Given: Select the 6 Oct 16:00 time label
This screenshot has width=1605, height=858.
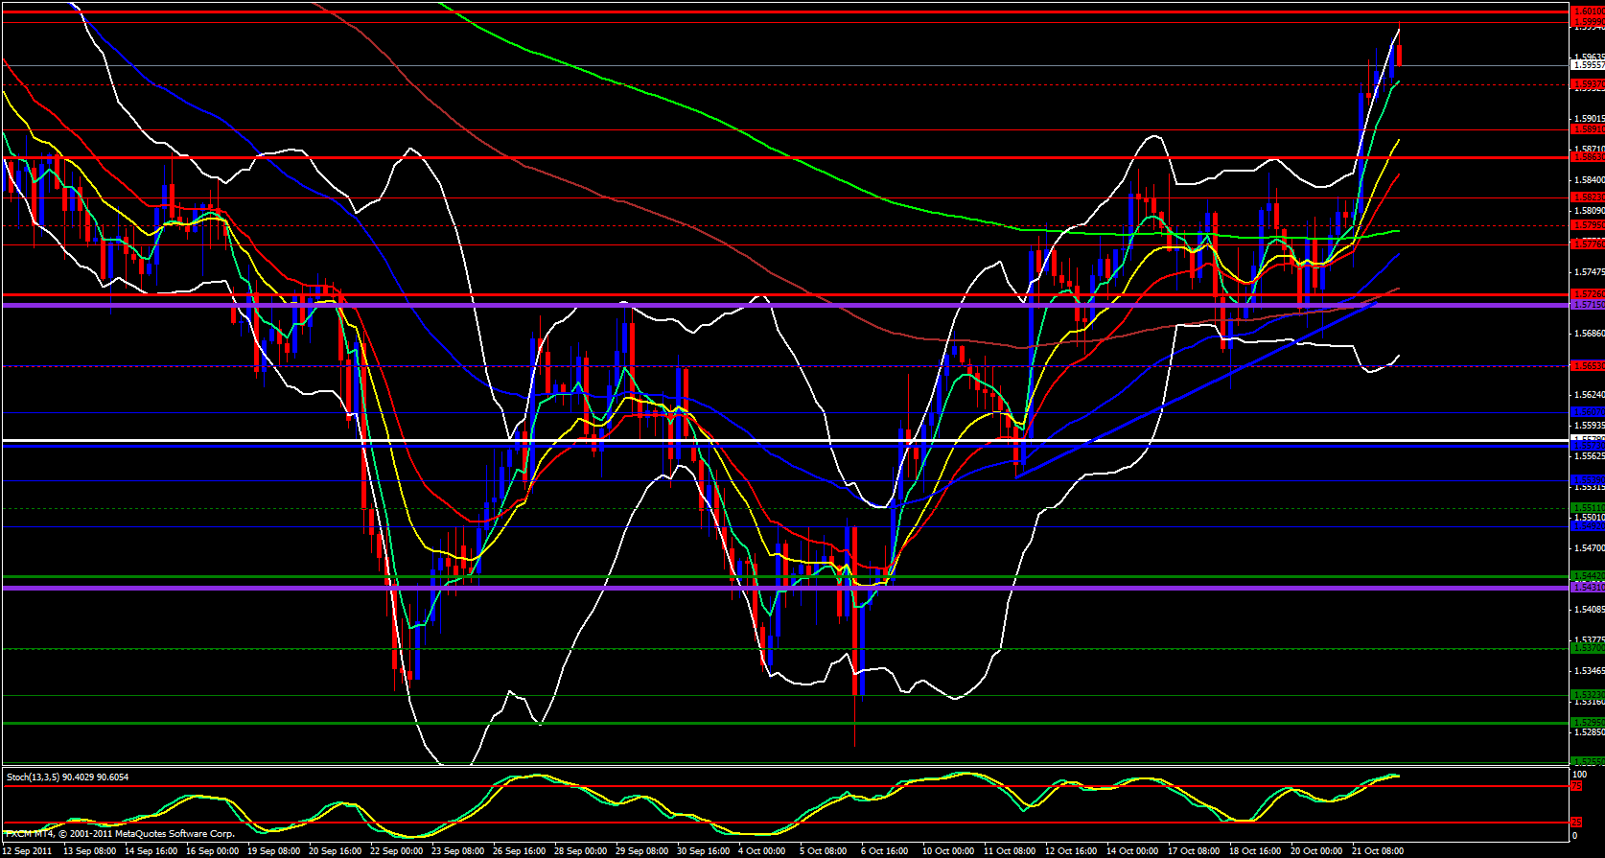Looking at the screenshot, I should pos(884,851).
